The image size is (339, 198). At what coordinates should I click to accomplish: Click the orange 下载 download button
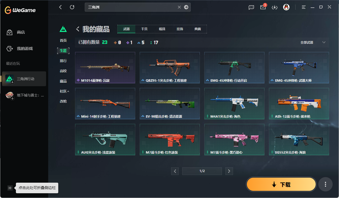(281, 185)
